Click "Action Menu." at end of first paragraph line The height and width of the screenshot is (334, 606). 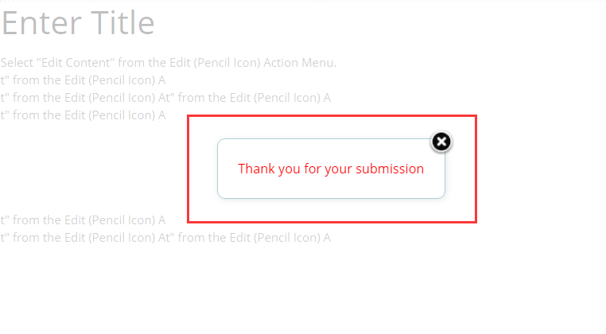click(x=300, y=63)
